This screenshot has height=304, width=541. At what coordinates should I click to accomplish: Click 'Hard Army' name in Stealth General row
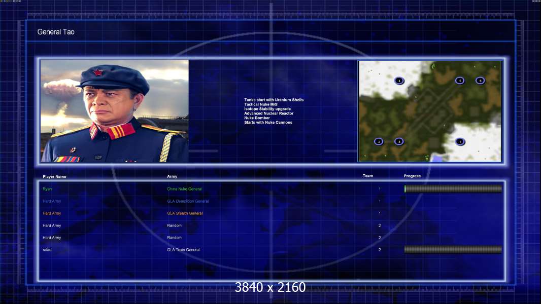point(52,213)
